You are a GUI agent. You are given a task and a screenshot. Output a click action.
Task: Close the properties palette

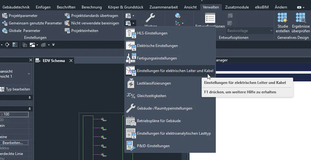30,60
